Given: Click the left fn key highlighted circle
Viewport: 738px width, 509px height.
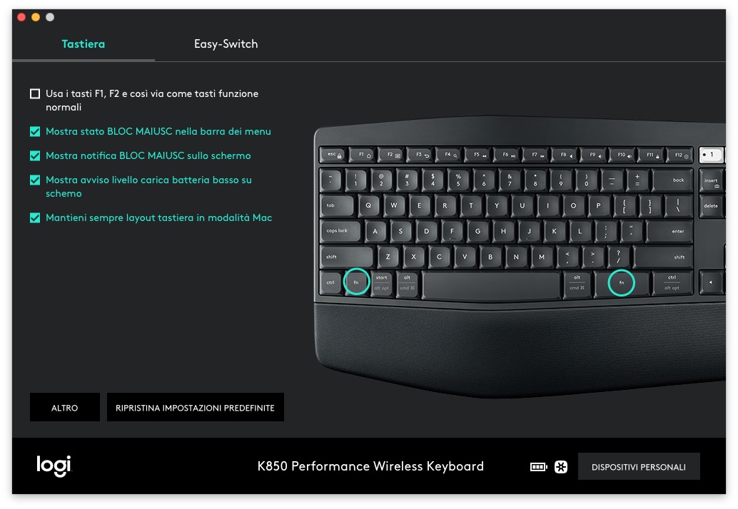Looking at the screenshot, I should click(356, 282).
